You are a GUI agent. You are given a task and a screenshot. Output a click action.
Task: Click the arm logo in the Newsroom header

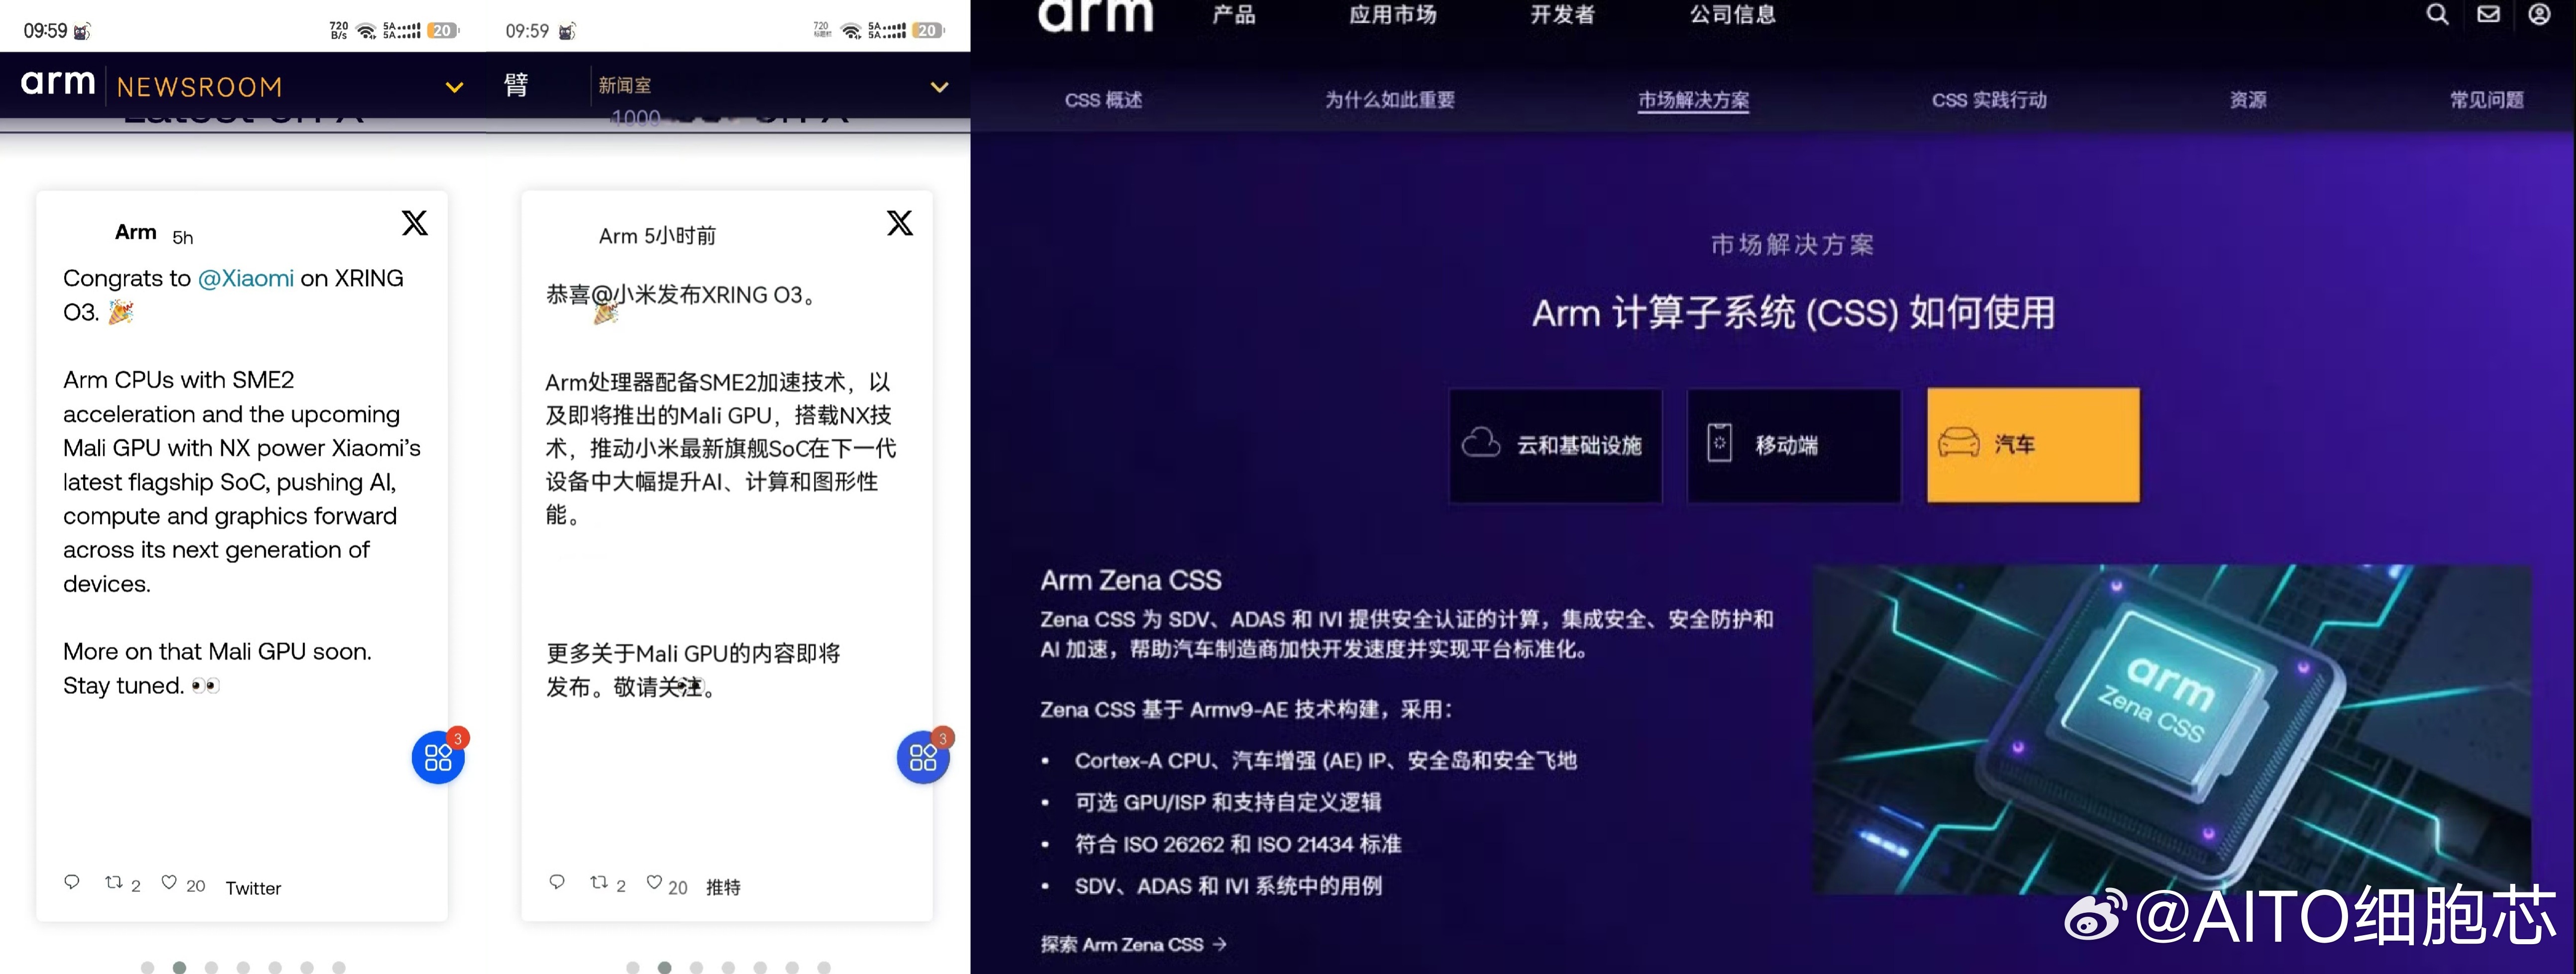(x=58, y=83)
